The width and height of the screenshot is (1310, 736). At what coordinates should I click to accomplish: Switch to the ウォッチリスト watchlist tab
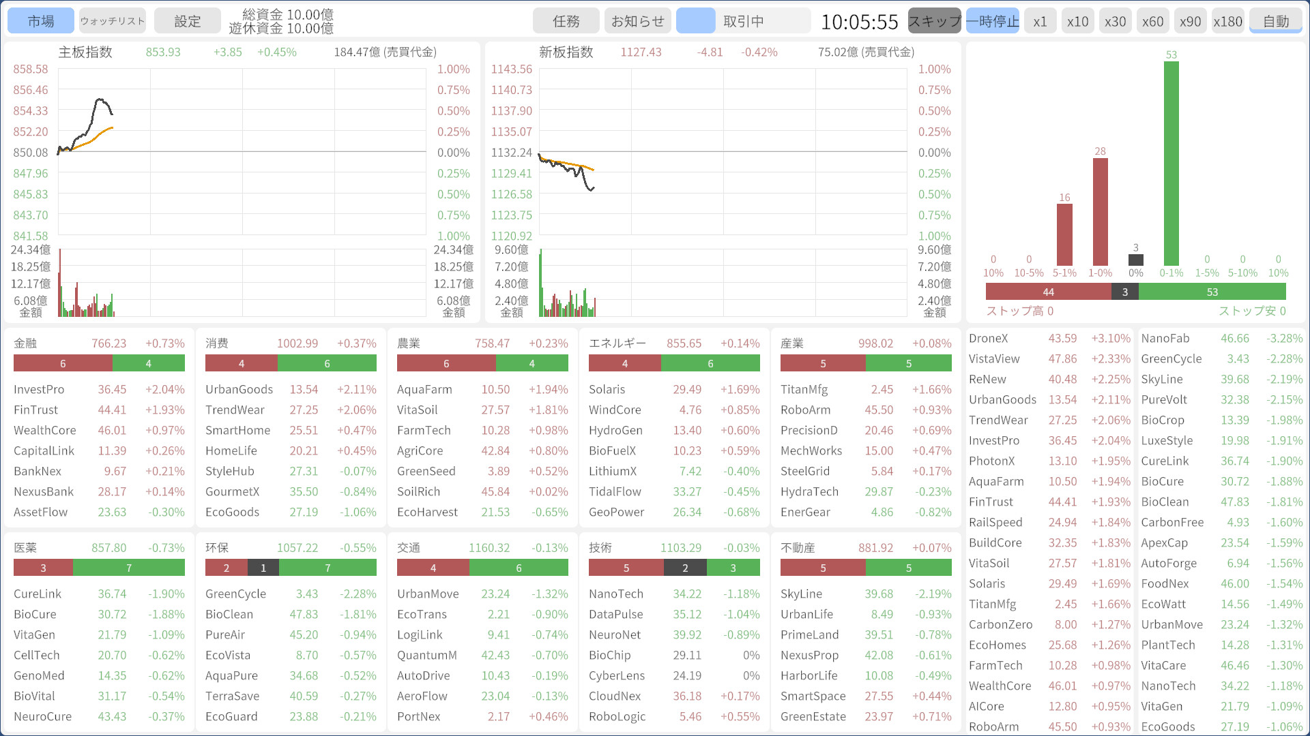pos(113,21)
